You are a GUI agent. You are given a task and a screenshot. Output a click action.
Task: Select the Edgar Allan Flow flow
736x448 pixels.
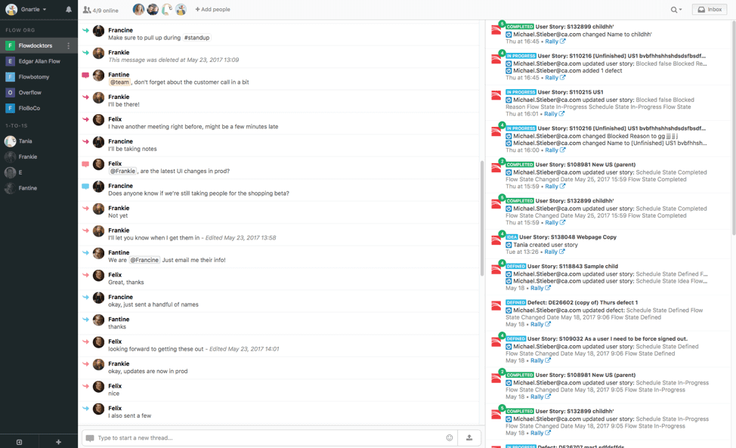point(39,61)
